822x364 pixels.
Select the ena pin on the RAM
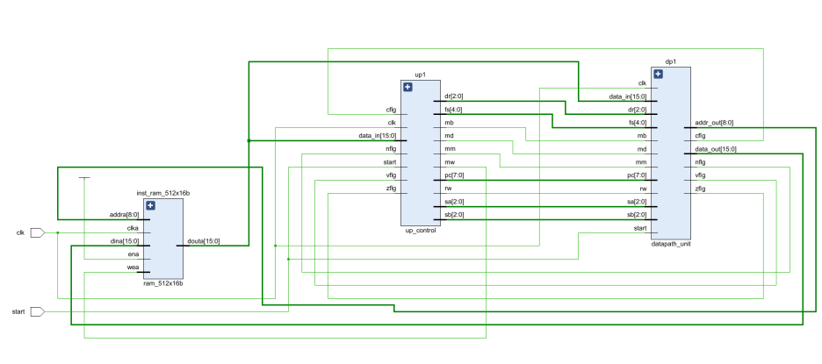(133, 254)
